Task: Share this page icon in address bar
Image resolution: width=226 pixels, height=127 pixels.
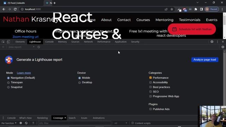Action: pyautogui.click(x=166, y=9)
